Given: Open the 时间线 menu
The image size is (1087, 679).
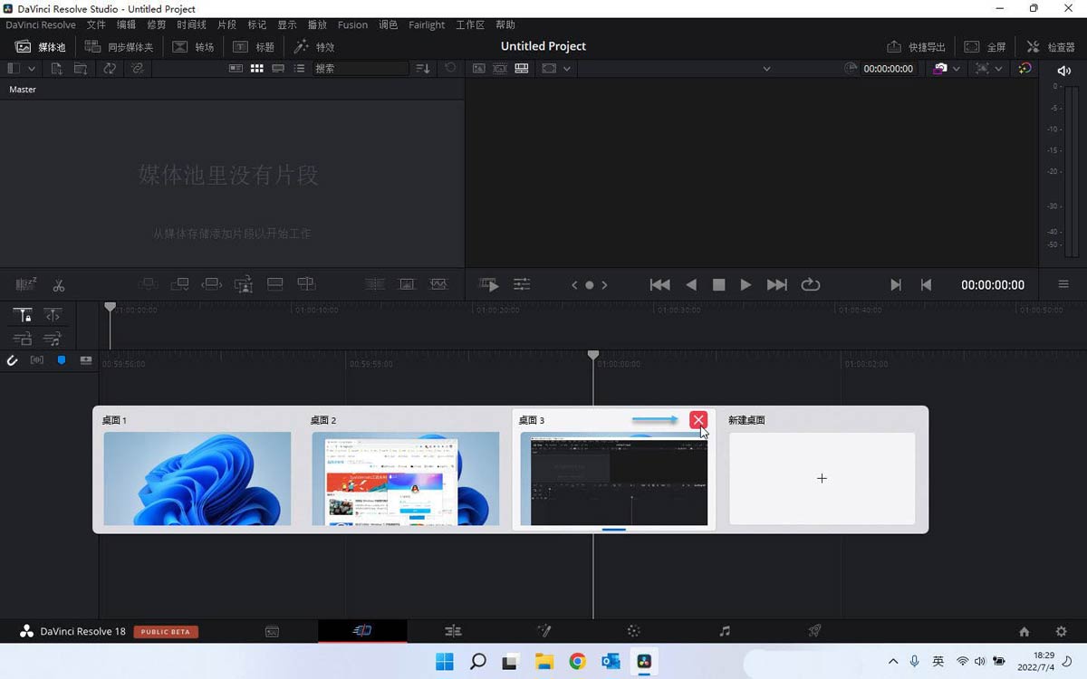Looking at the screenshot, I should [x=191, y=24].
